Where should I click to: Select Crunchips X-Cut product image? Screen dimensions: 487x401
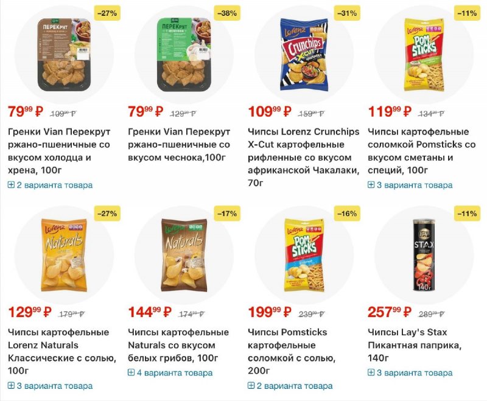(x=304, y=55)
